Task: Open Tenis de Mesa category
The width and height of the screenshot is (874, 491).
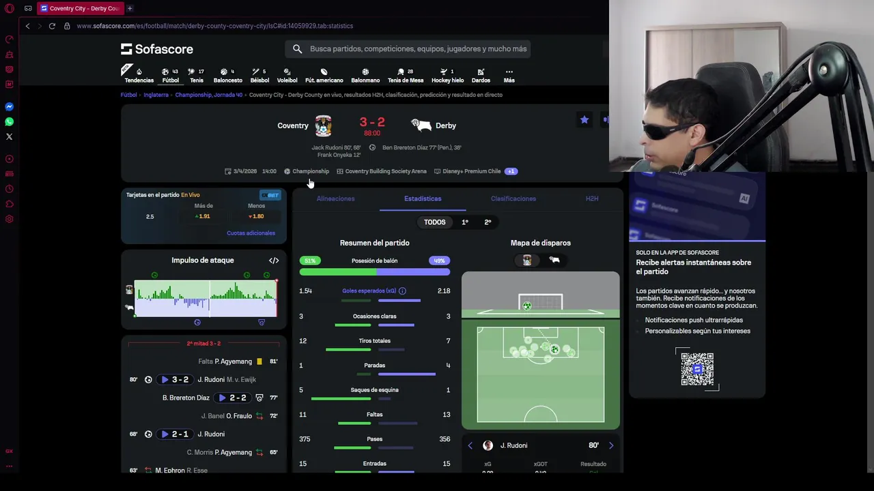Action: [406, 75]
